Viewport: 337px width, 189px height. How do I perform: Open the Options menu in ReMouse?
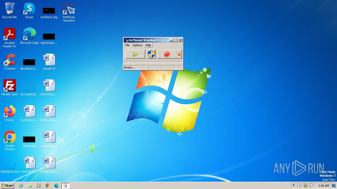137,45
